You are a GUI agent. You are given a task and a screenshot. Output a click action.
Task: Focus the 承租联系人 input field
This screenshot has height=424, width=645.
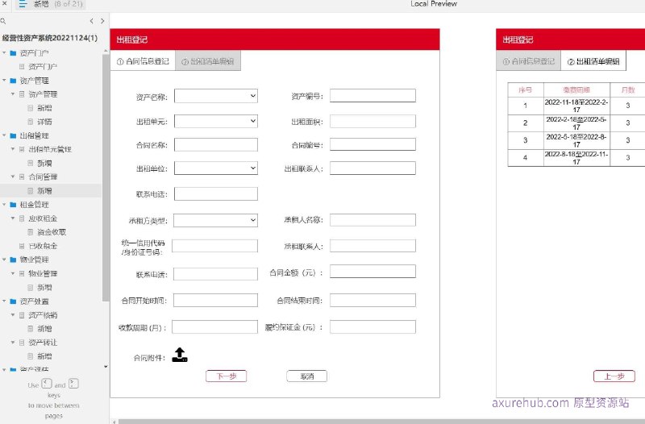(372, 246)
